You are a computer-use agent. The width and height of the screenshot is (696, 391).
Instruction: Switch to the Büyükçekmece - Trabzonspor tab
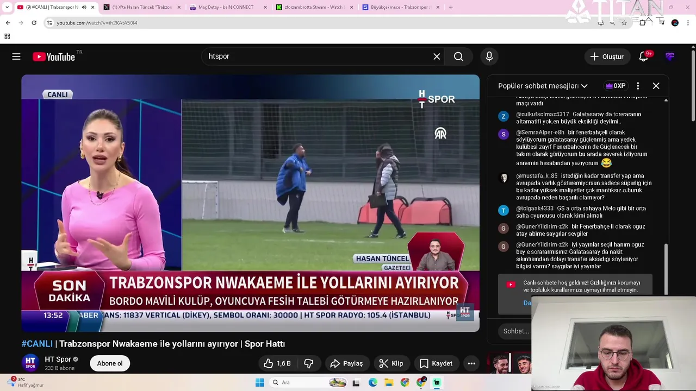[401, 7]
